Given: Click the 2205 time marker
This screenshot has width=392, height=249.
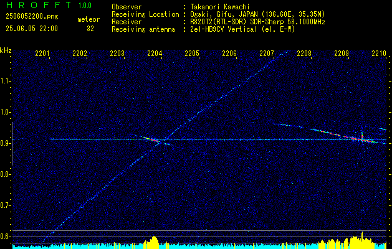Looking at the screenshot, I should pos(192,54).
